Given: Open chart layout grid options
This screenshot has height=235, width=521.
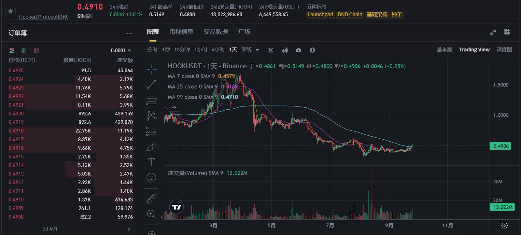Looking at the screenshot, I should point(507,32).
